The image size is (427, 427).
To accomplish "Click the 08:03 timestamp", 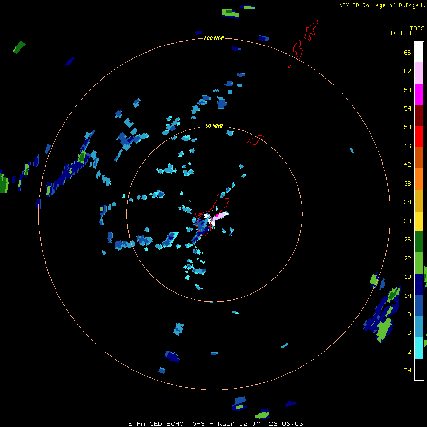I will [x=292, y=424].
